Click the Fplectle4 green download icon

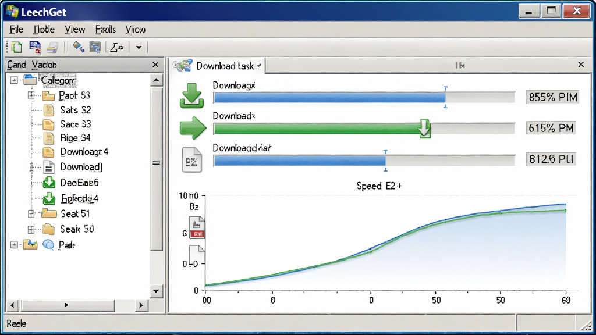pyautogui.click(x=49, y=198)
